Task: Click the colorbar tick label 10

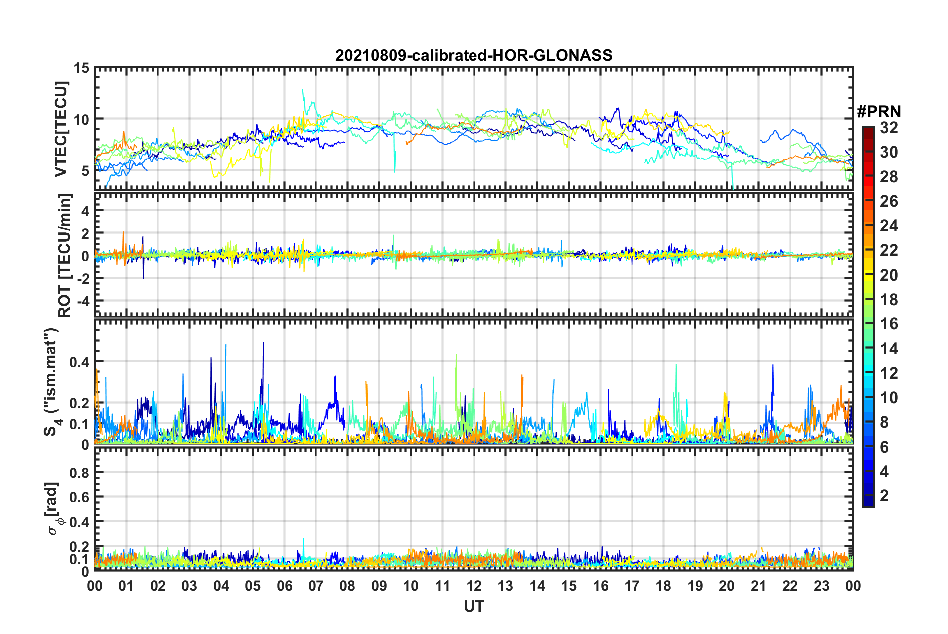Action: pyautogui.click(x=889, y=398)
